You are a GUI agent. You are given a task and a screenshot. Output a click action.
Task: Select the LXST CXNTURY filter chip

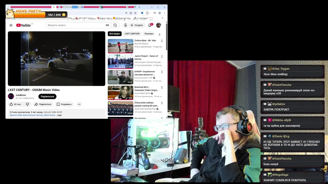coord(132,34)
